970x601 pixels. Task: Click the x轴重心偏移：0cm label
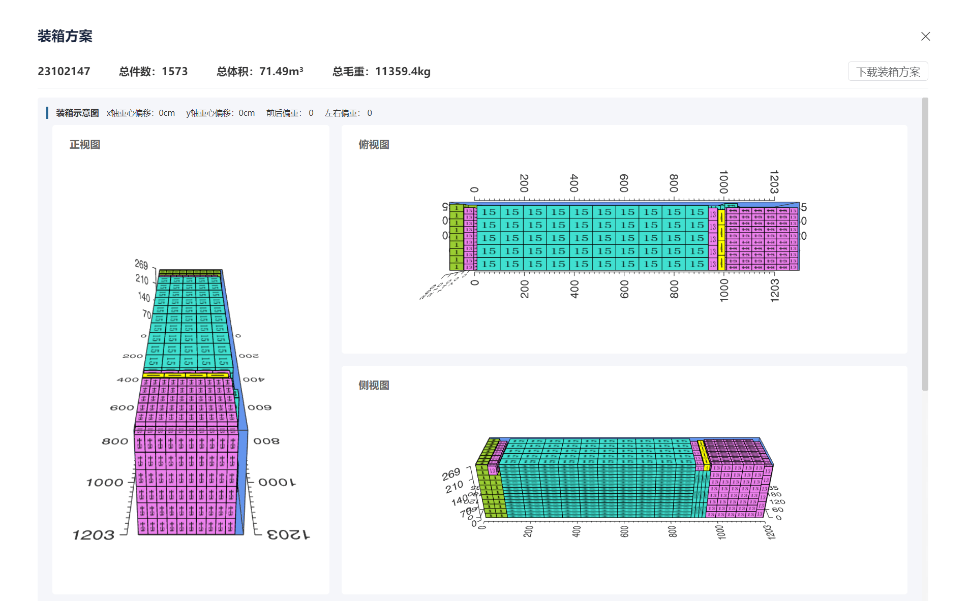(141, 113)
